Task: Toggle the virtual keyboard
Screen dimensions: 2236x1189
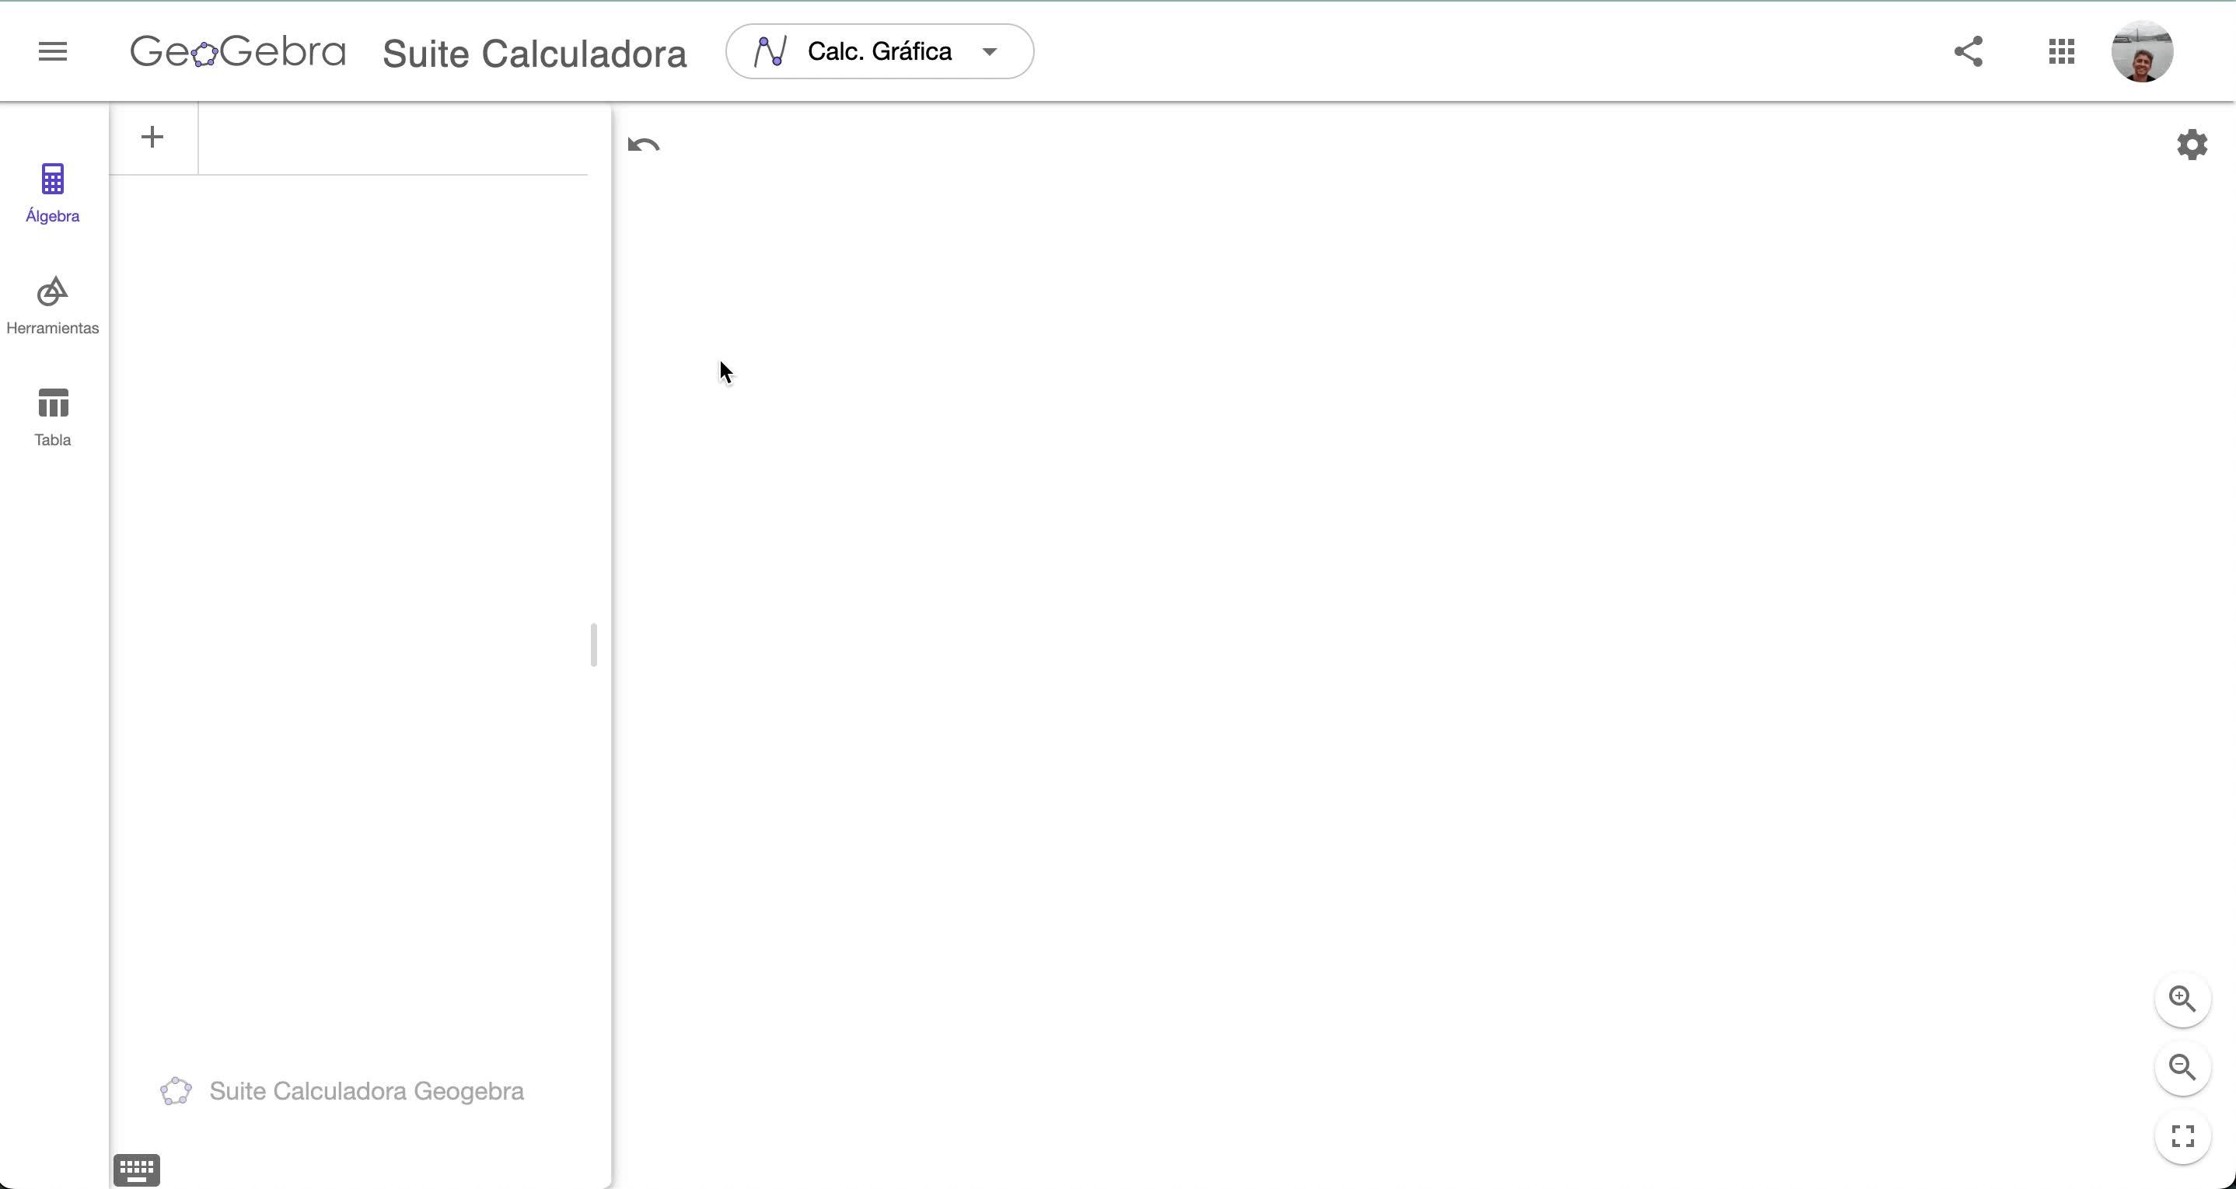Action: point(136,1169)
